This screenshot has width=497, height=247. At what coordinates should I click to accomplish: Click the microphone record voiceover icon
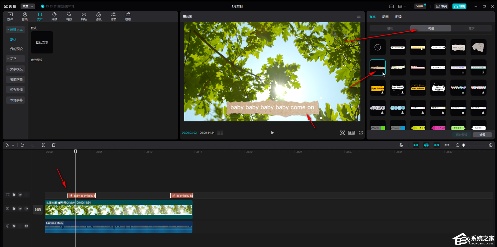click(x=401, y=145)
